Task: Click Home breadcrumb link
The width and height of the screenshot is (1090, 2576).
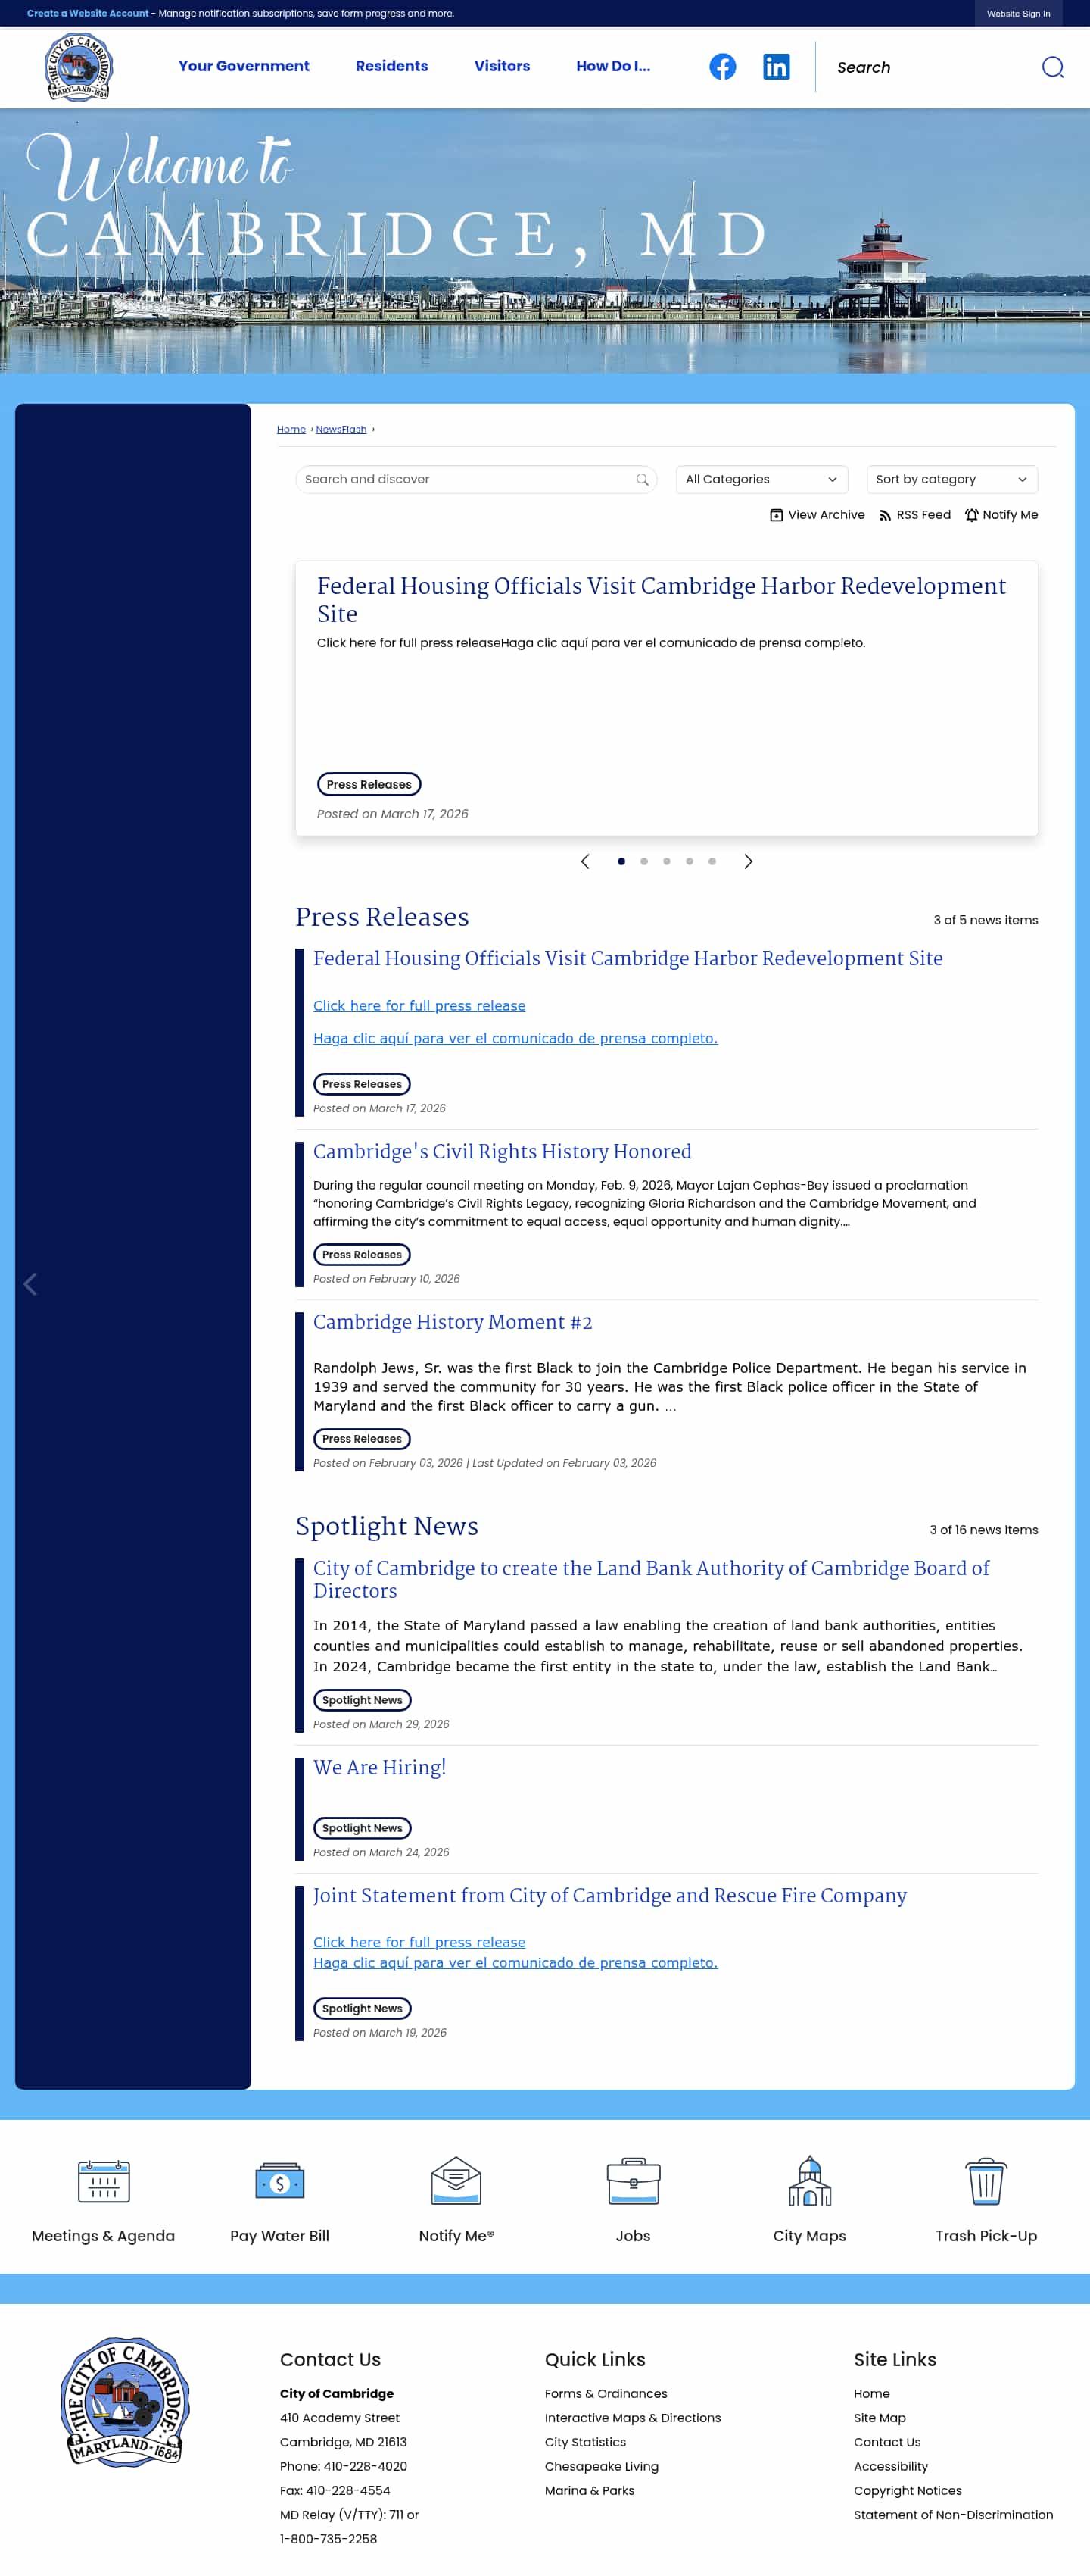Action: point(291,429)
